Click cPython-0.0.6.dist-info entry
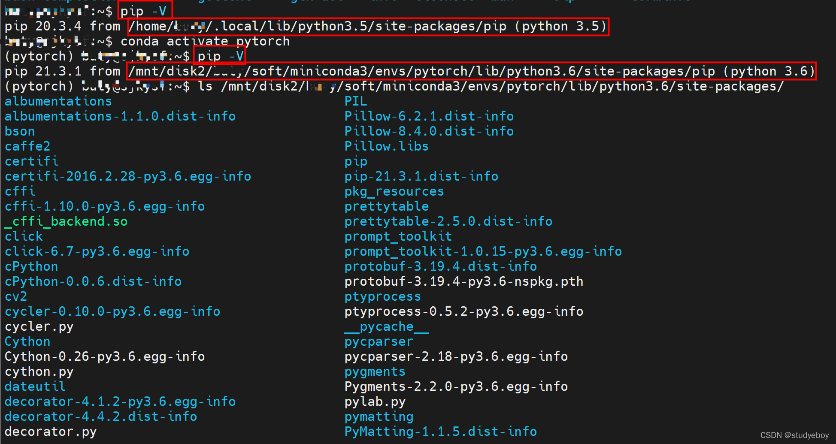 pos(93,281)
